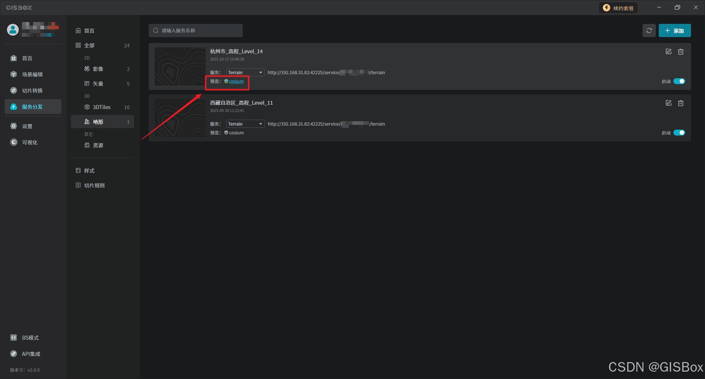705x379 pixels.
Task: Click 设置 gear icon
Action: tap(14, 126)
